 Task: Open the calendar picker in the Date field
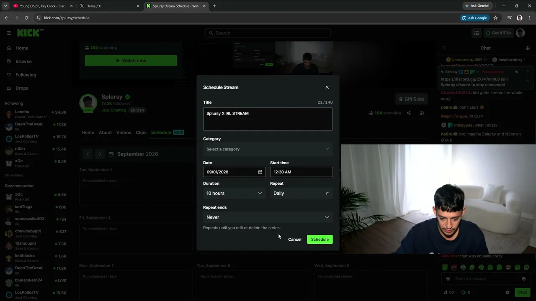(x=260, y=172)
